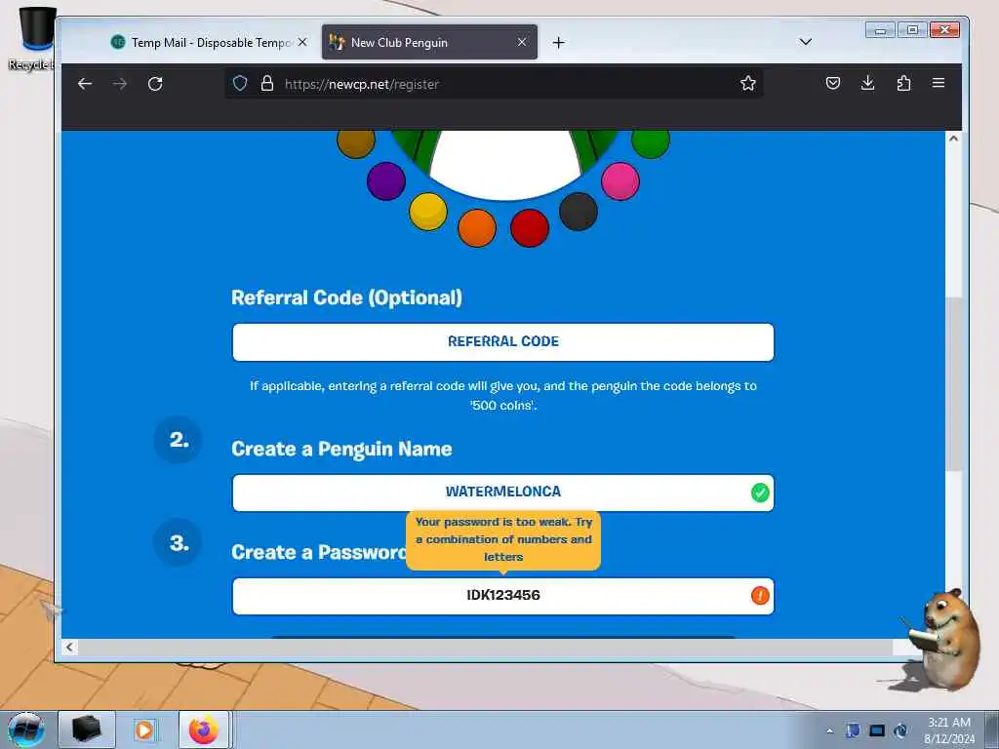This screenshot has height=749, width=999.
Task: Pick the pink penguin color
Action: click(620, 180)
